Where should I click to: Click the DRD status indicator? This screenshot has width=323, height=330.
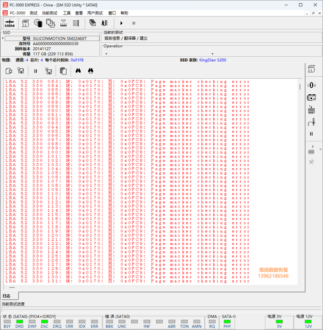[20, 321]
